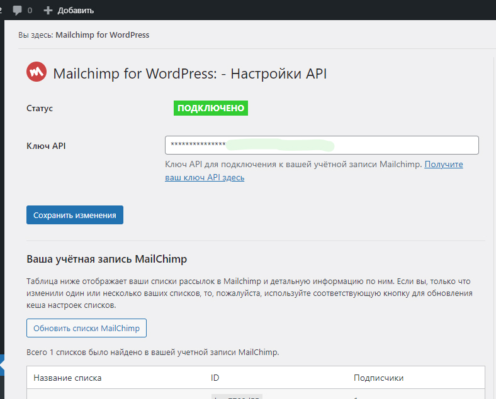
Task: Focus the Ключ API input field
Action: click(322, 145)
